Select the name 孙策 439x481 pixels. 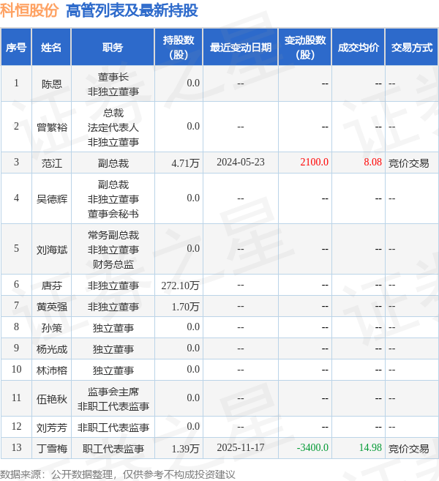[x=52, y=327]
